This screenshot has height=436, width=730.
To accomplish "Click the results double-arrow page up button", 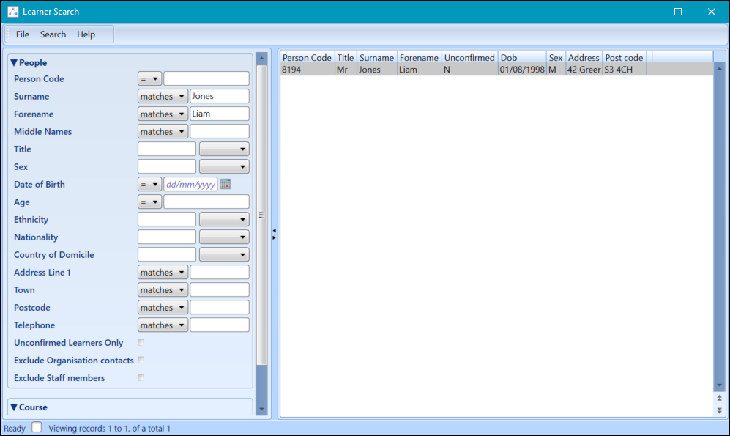I will coord(719,398).
